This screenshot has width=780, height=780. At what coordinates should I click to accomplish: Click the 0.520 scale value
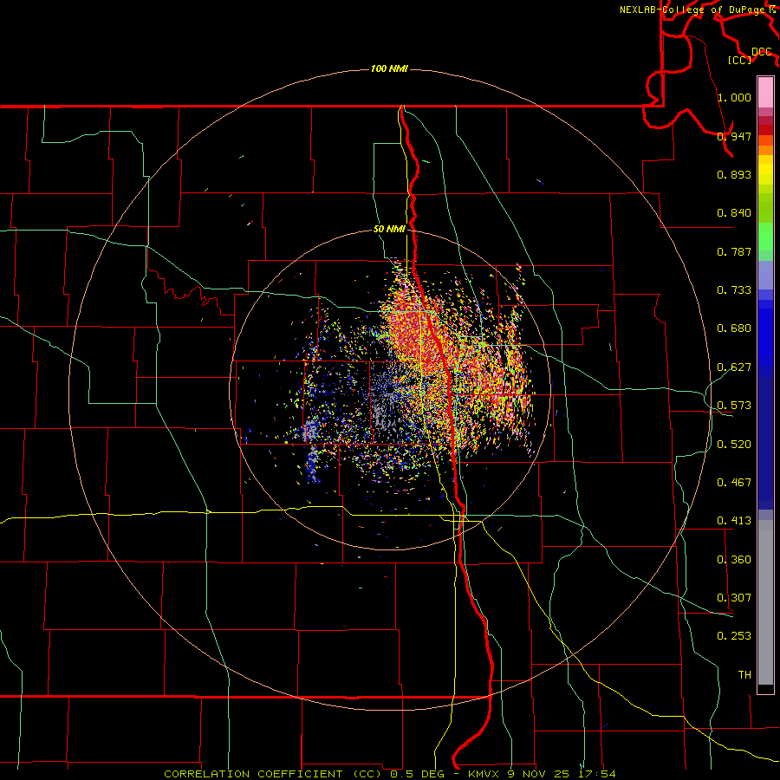click(734, 444)
